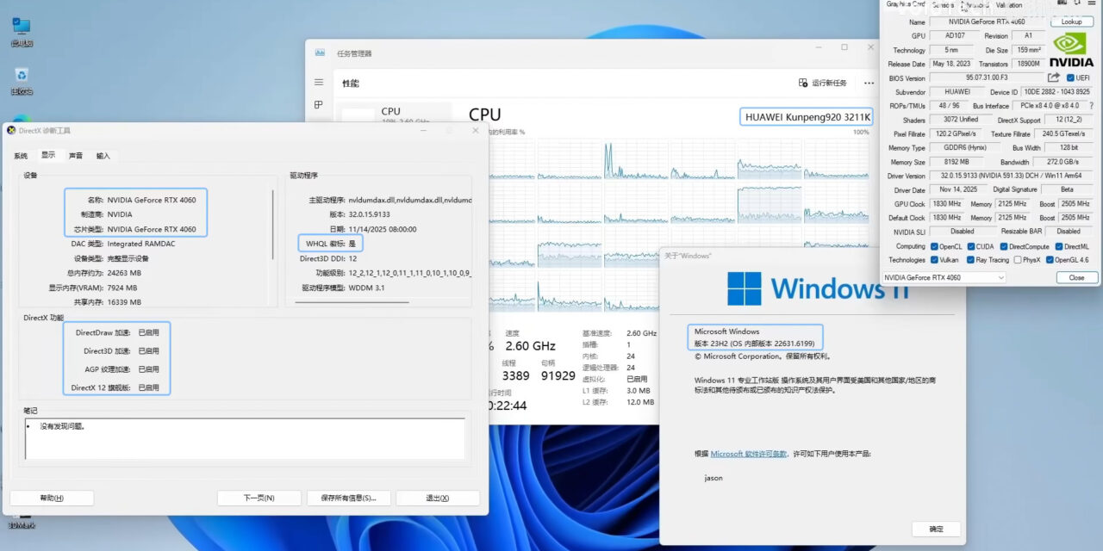Screen dimensions: 1103x551
Task: Click the DirectX diagnostic tool title icon
Action: click(x=11, y=130)
